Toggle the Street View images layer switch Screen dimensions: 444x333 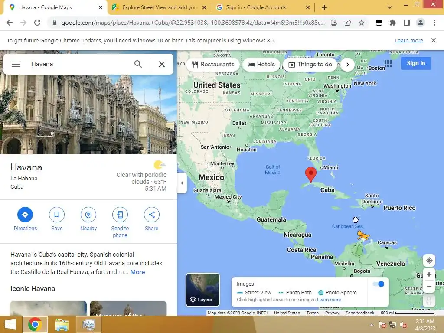point(379,284)
